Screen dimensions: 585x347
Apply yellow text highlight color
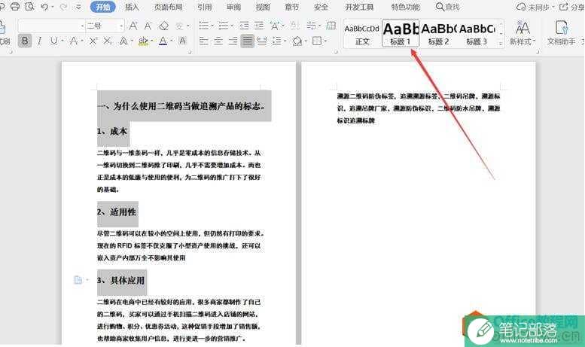point(143,41)
